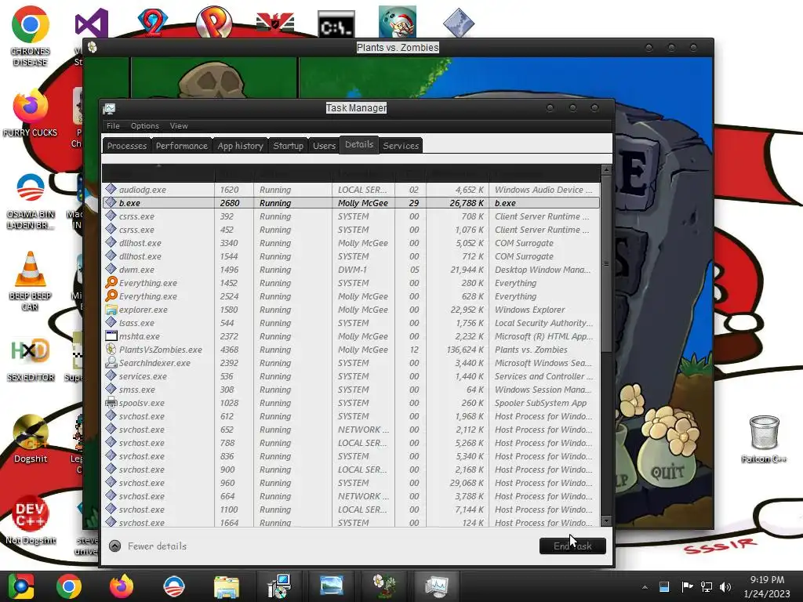Select the spoolsv.exe process row
The height and width of the screenshot is (602, 803).
351,403
